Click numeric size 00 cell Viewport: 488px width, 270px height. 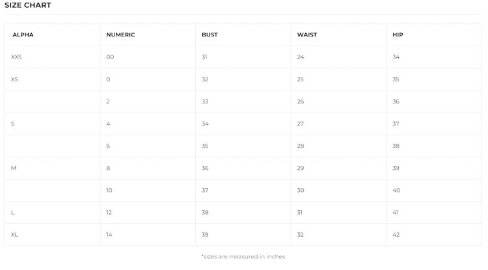[x=109, y=57]
